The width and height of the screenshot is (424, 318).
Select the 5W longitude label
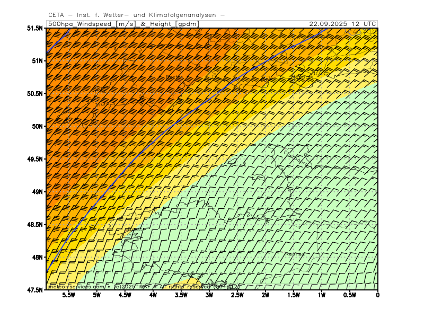coord(97,295)
